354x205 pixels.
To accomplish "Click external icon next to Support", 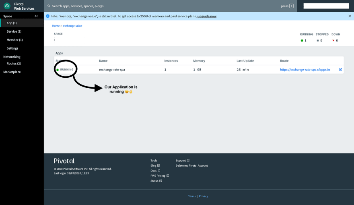I will [188, 160].
